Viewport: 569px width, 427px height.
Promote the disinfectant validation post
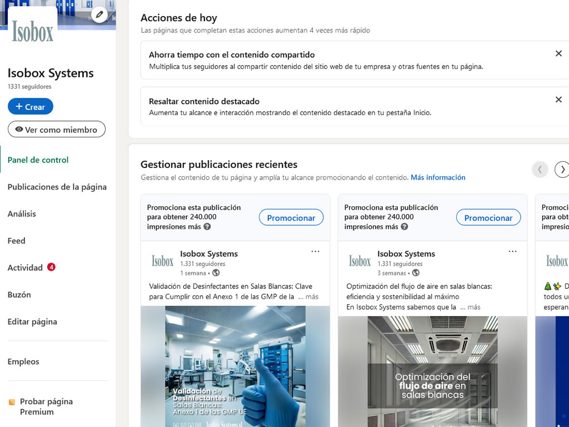(291, 218)
